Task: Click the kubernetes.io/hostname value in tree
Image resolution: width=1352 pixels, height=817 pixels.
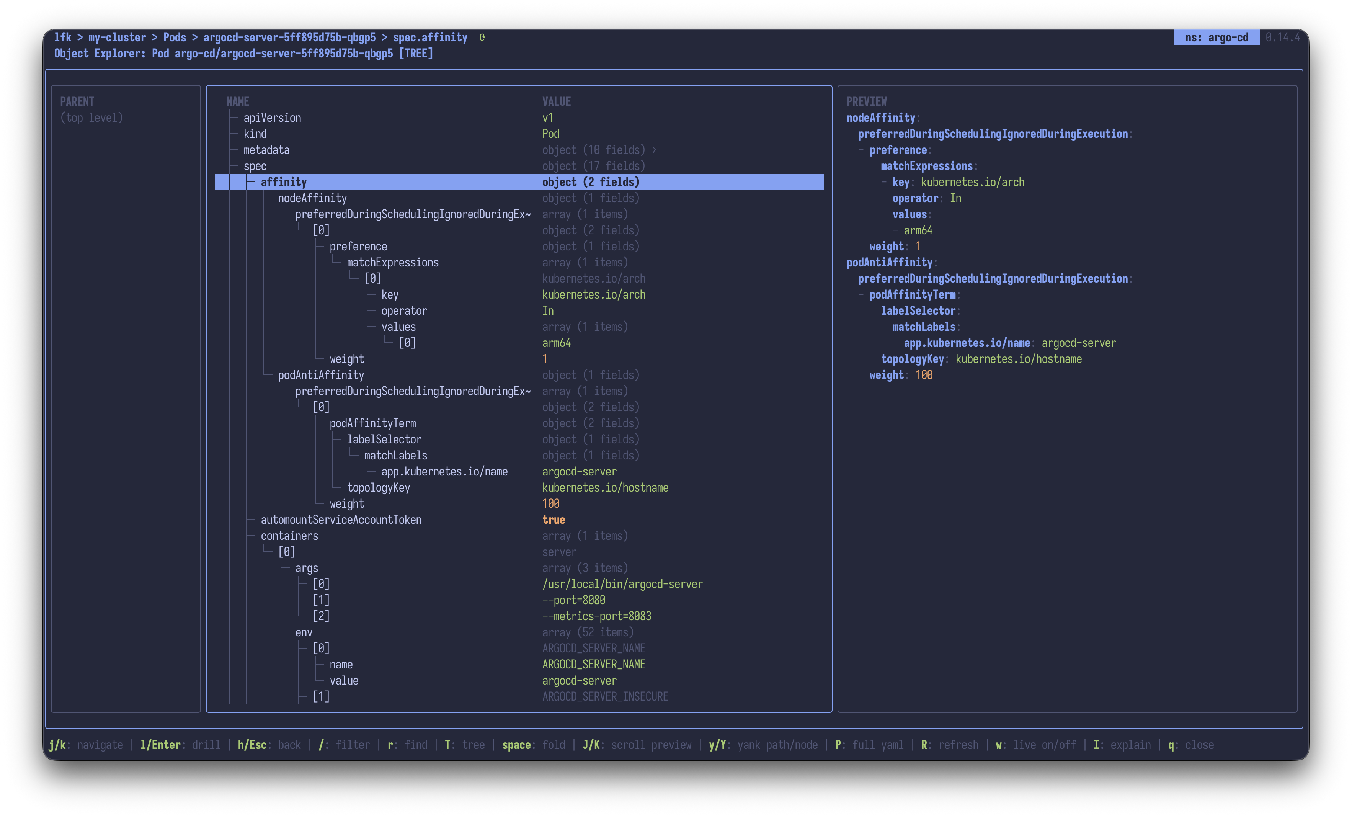Action: 605,487
